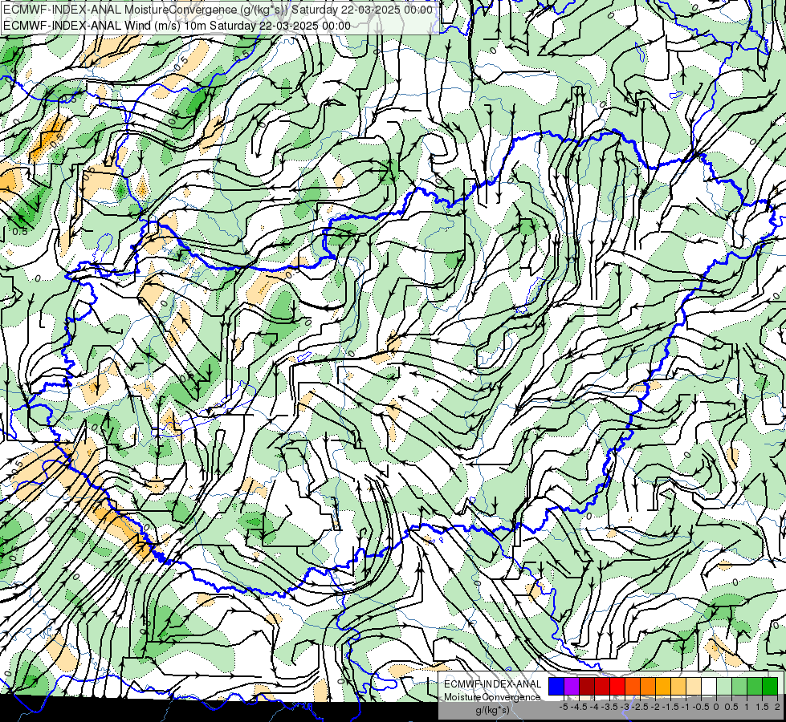Select the dark maroon legend color box
This screenshot has height=722, width=786.
[x=587, y=686]
